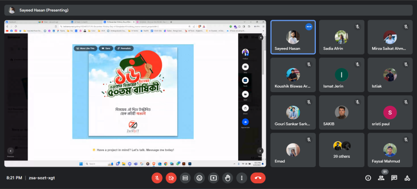Open more options three-dot menu in toolbar
This screenshot has height=189, width=417.
tap(241, 178)
